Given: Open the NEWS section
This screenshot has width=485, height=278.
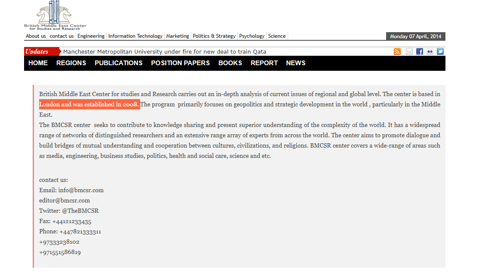Looking at the screenshot, I should coord(296,63).
